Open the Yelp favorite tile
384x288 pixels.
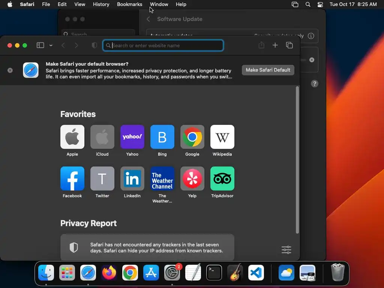click(x=192, y=178)
